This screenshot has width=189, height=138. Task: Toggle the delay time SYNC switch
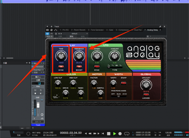pyautogui.click(x=61, y=66)
